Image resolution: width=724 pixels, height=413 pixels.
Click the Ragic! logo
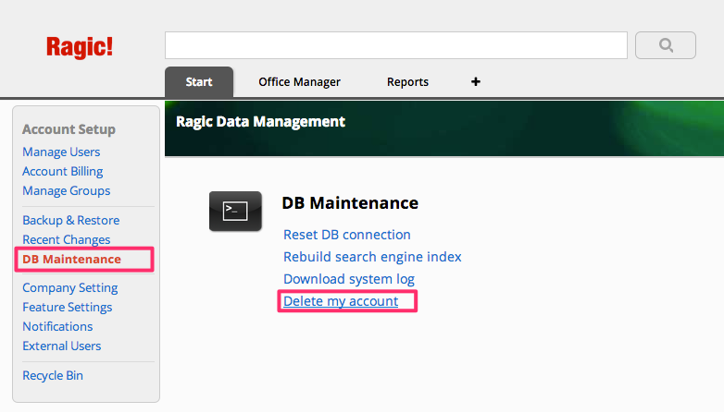80,46
